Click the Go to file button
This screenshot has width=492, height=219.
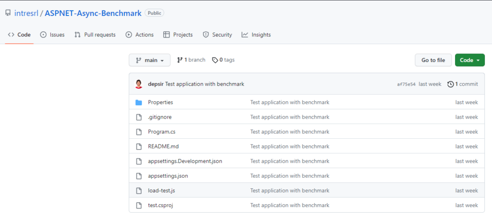tap(433, 60)
